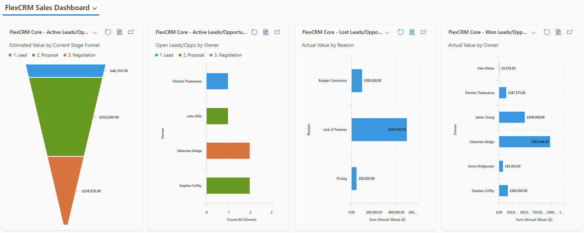Toggle '3. Negotiation' legend in Open Leads chart

(x=226, y=55)
